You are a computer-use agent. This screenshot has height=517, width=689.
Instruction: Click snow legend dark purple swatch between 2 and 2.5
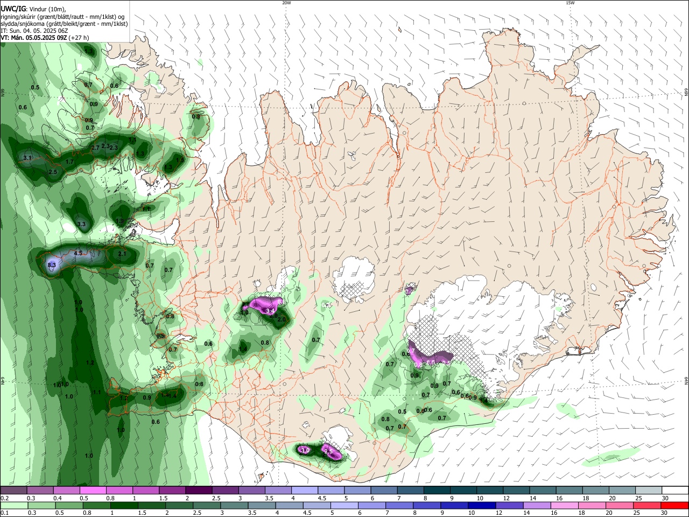(x=199, y=491)
